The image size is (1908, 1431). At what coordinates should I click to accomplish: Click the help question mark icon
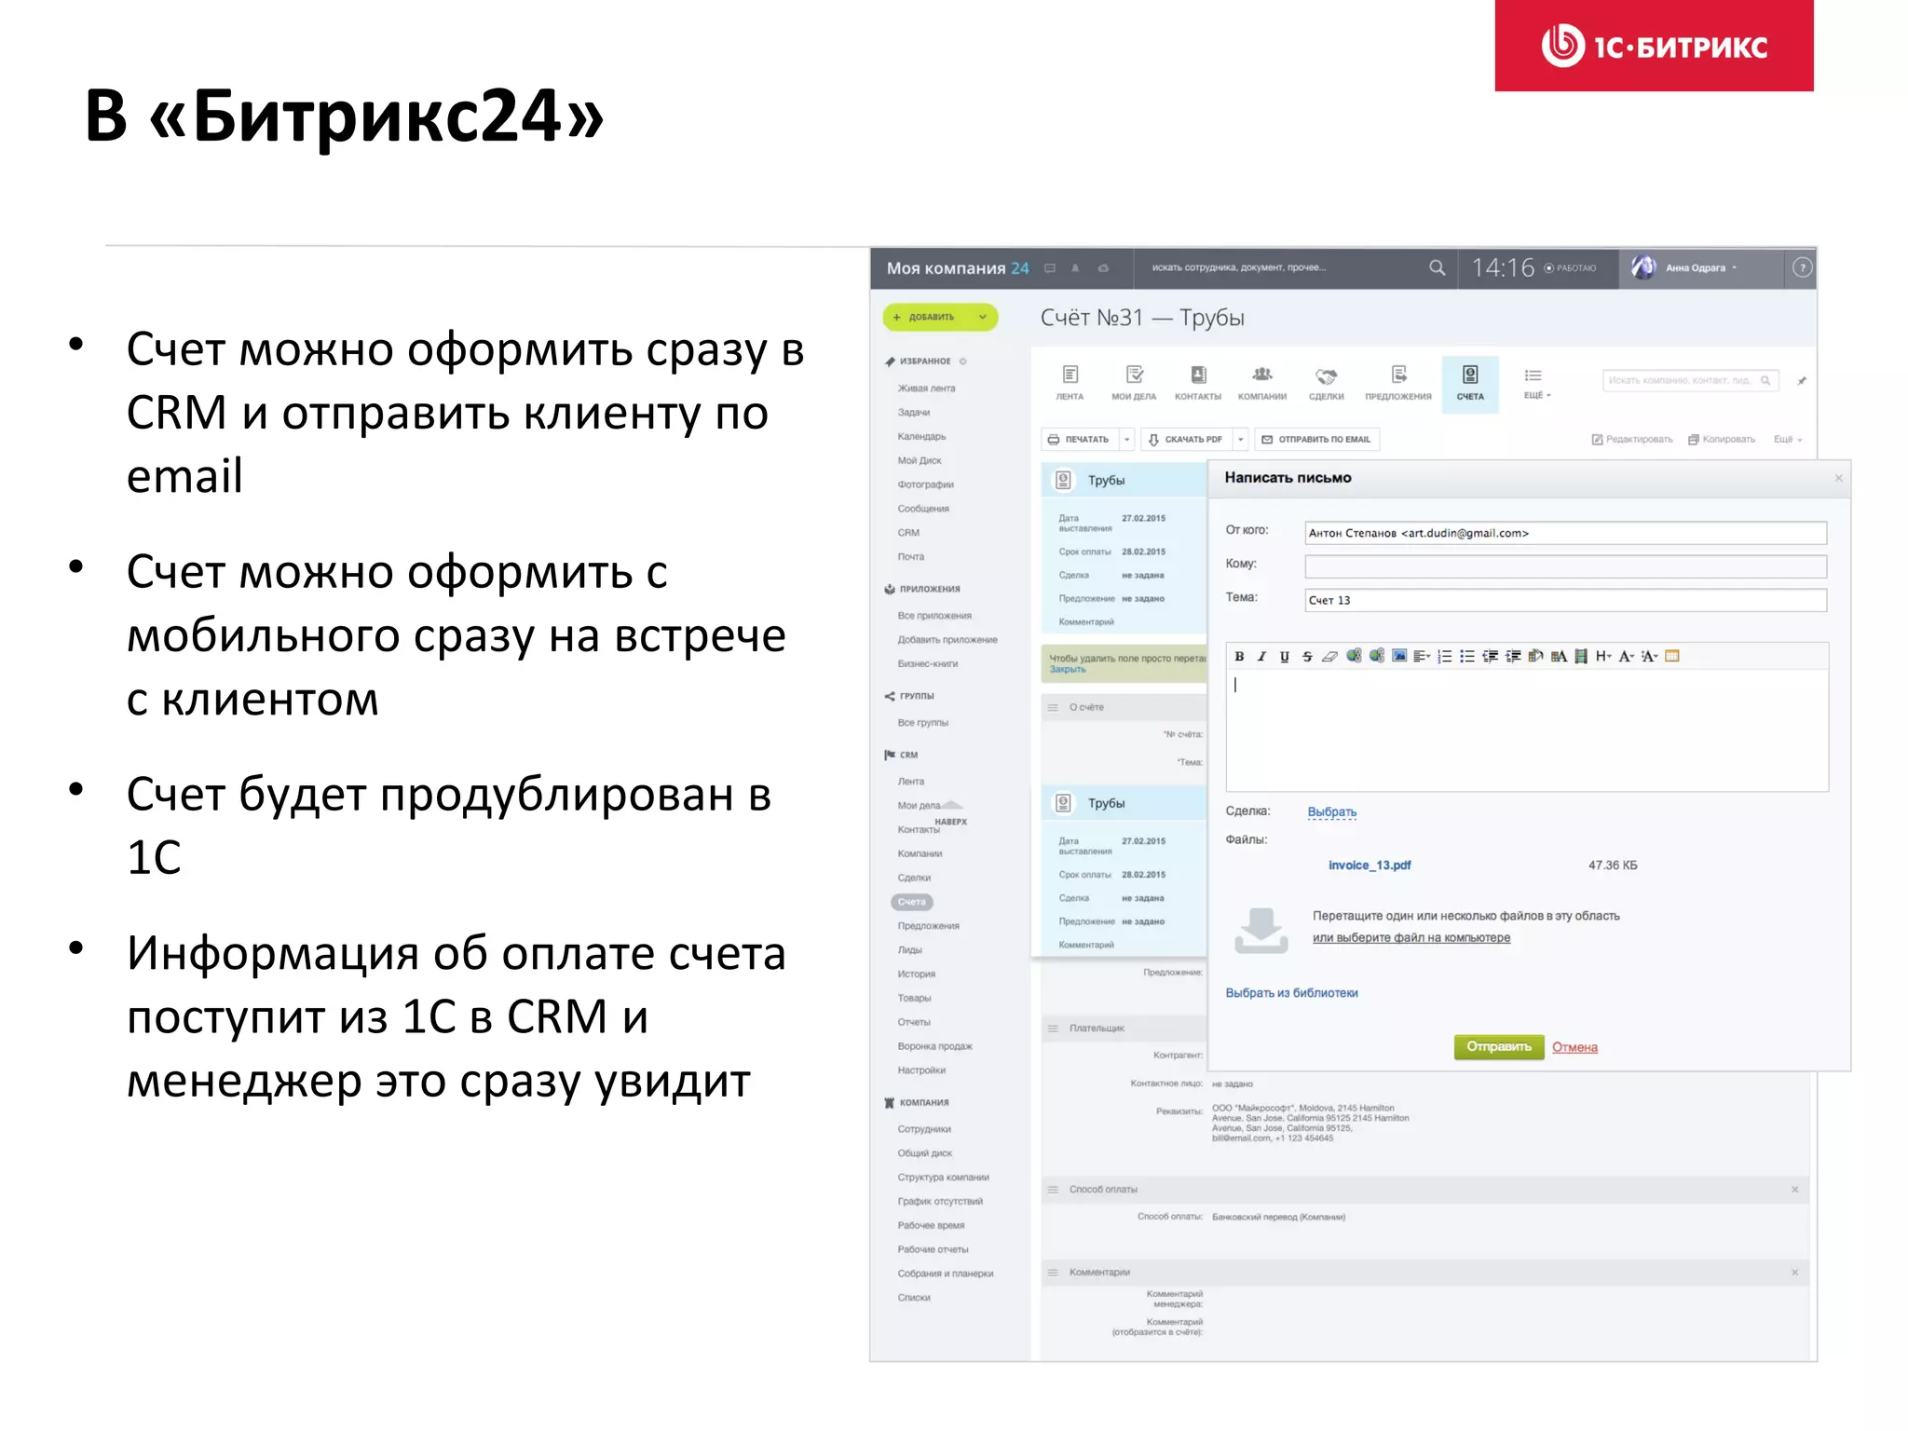coord(1803,268)
